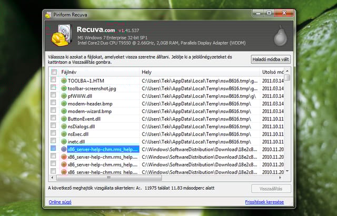Click 2011.10.11 date of ButtonEvent.dll row
Image resolution: width=337 pixels, height=216 pixels.
click(x=273, y=119)
